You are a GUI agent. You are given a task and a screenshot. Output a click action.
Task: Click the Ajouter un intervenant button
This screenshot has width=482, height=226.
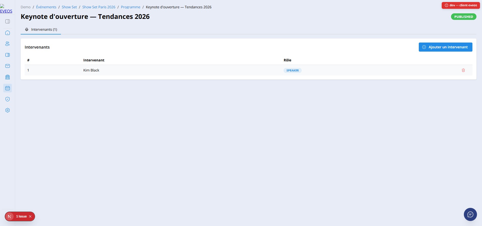click(445, 47)
